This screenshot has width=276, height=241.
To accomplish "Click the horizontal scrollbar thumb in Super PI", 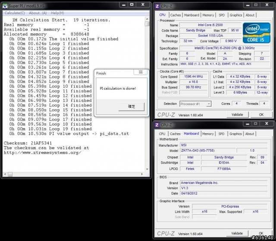I will (x=10, y=174).
